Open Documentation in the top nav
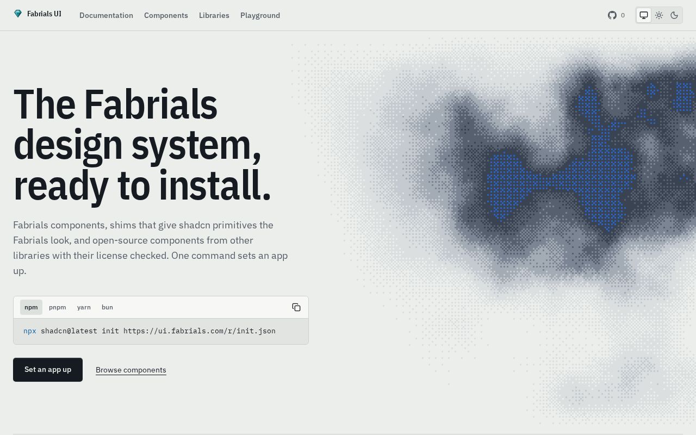The width and height of the screenshot is (696, 435). click(x=106, y=15)
